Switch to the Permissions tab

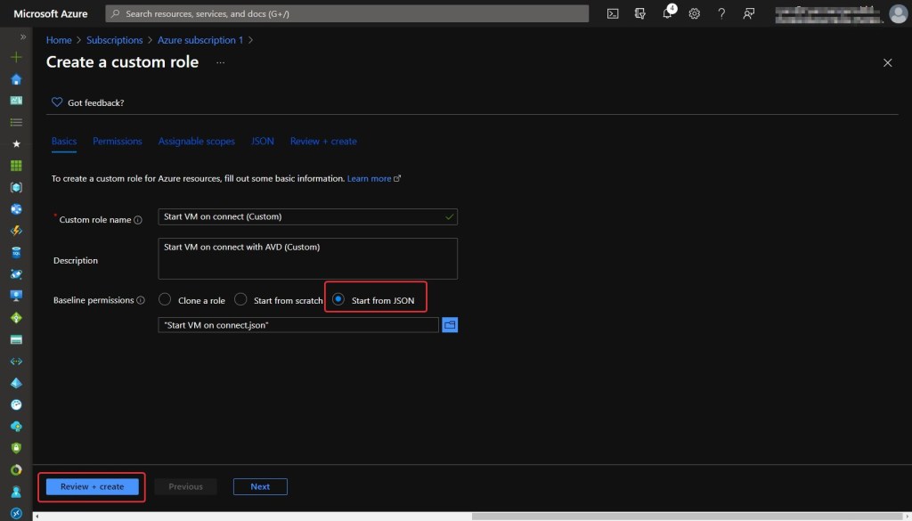[x=118, y=142]
